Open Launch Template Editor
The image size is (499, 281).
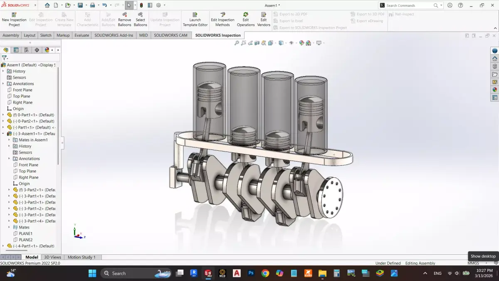point(195,20)
